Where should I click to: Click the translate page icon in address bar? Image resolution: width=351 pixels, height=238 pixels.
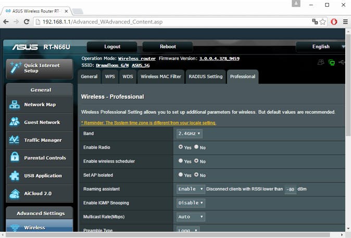315,21
